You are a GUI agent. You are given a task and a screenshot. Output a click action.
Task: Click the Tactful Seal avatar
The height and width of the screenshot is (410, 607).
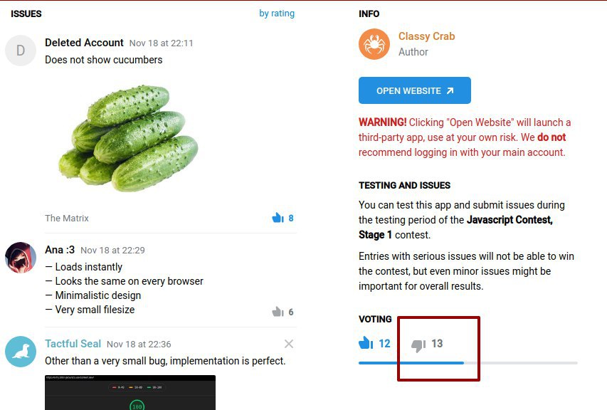[x=21, y=352]
